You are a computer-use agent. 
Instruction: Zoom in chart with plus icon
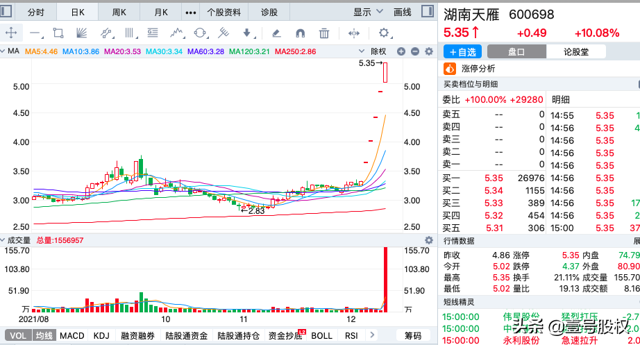tap(401, 51)
